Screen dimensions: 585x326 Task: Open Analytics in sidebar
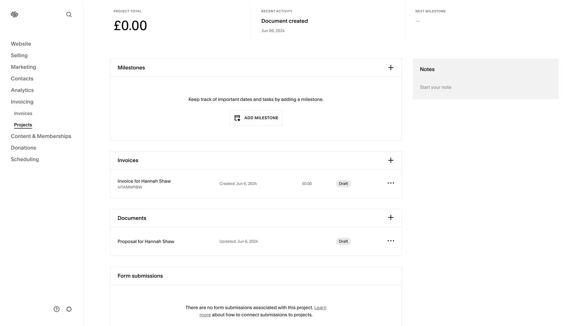[x=22, y=90]
